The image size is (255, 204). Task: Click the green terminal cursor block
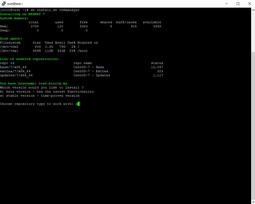(x=79, y=104)
